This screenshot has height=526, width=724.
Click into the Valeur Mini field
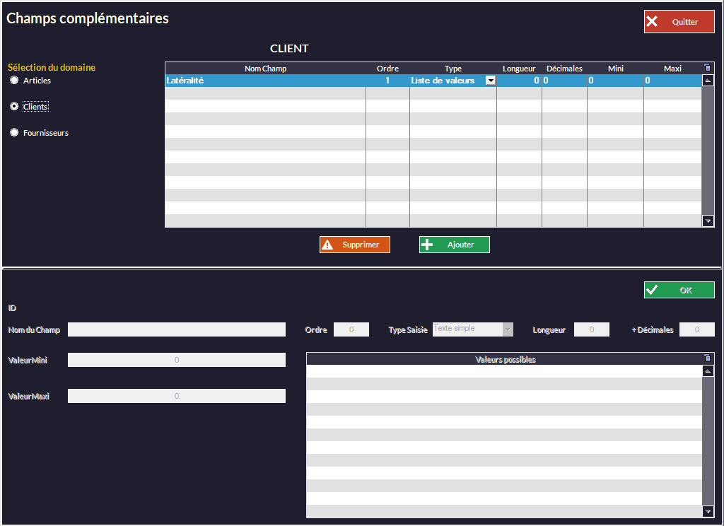point(177,360)
